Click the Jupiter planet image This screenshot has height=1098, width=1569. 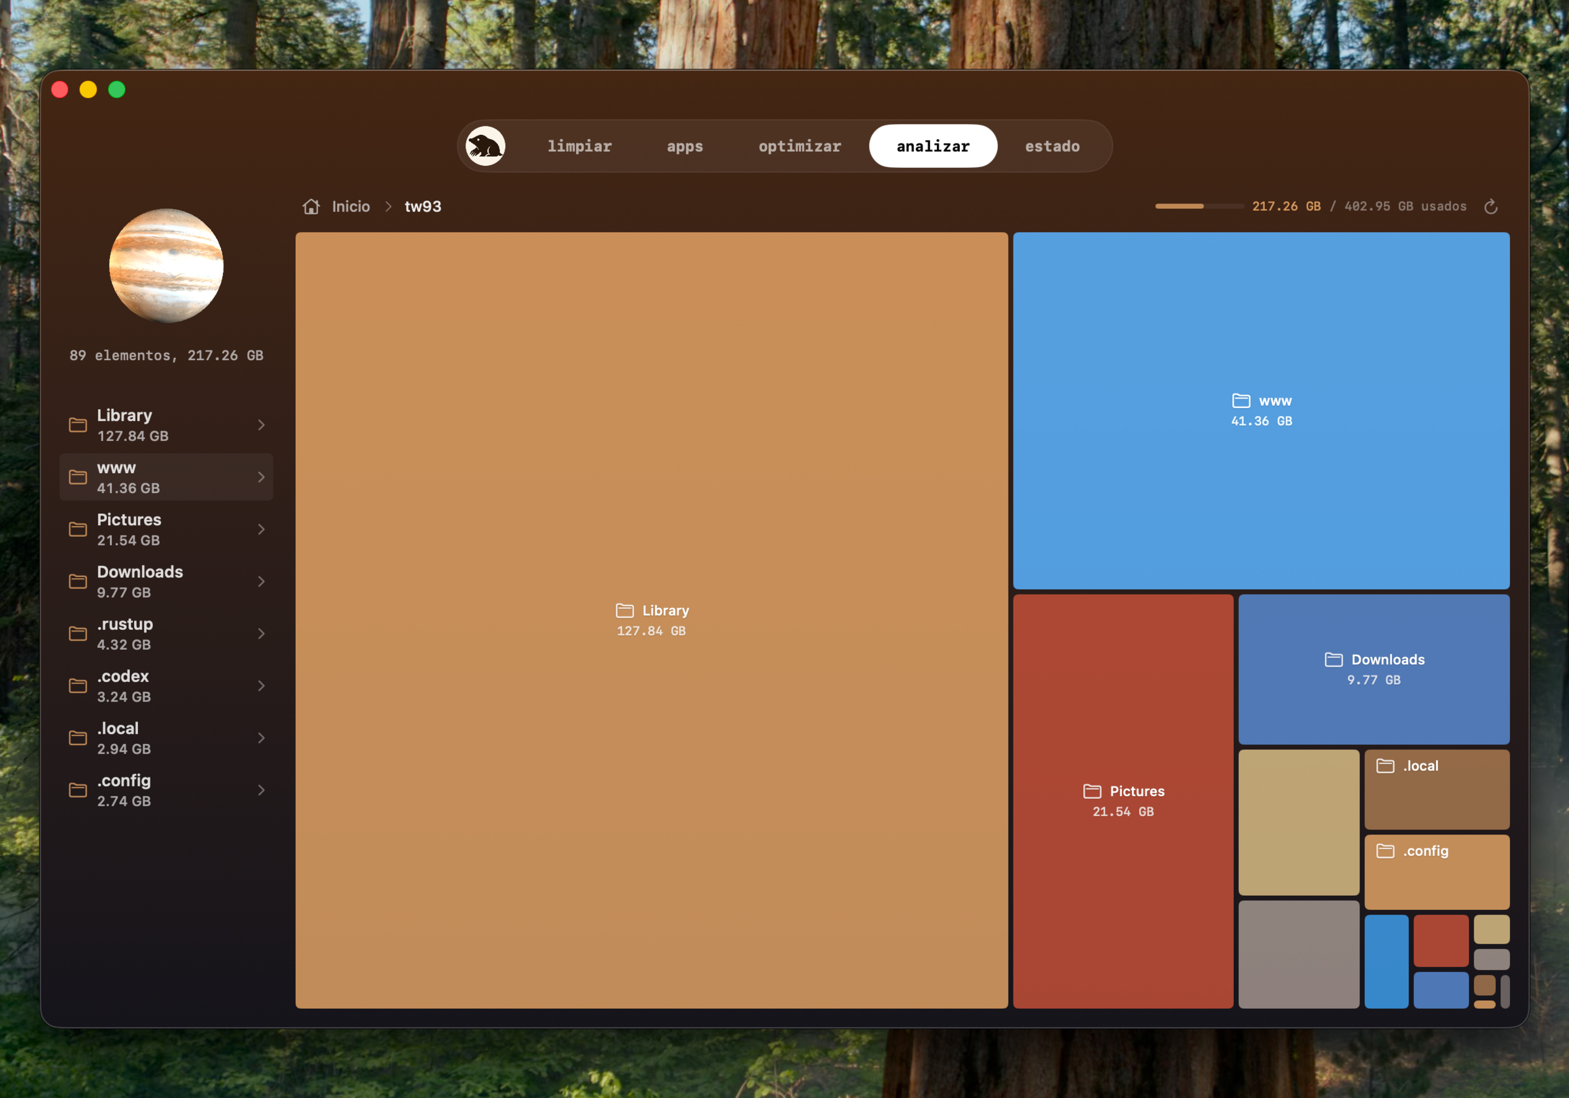click(x=166, y=265)
